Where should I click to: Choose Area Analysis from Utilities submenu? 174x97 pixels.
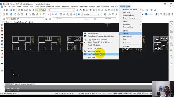click(x=101, y=54)
